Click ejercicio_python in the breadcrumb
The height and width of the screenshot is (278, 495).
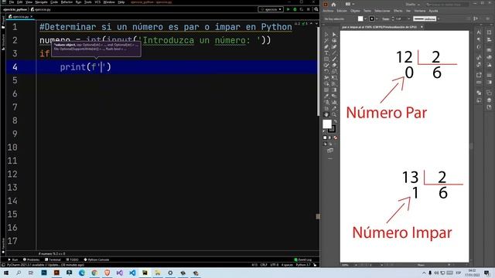pos(15,9)
